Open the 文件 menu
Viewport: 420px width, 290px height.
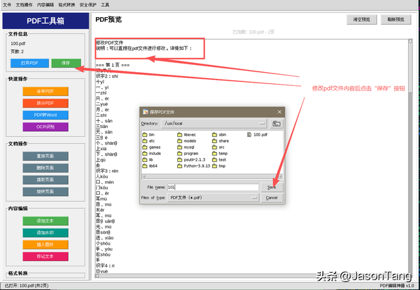(x=7, y=5)
